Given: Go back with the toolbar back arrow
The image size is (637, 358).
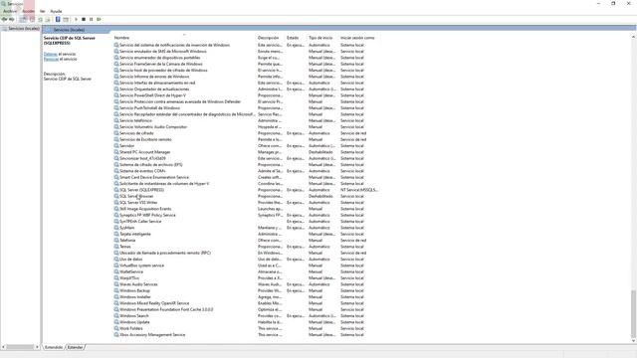Looking at the screenshot, I should click(x=4, y=19).
